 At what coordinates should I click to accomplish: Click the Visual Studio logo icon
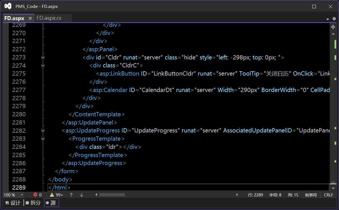click(x=8, y=6)
